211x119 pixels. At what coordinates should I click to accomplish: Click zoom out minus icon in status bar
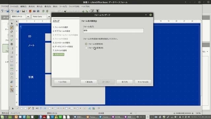tap(174, 113)
